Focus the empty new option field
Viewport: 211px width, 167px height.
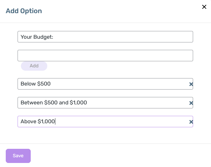click(x=105, y=56)
